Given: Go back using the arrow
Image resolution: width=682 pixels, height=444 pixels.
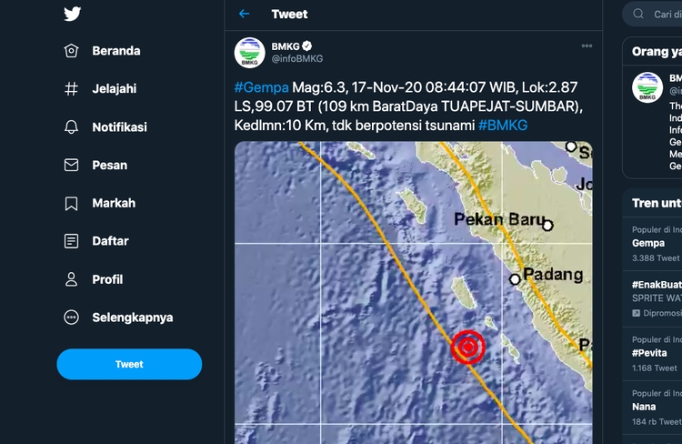Looking at the screenshot, I should tap(244, 14).
